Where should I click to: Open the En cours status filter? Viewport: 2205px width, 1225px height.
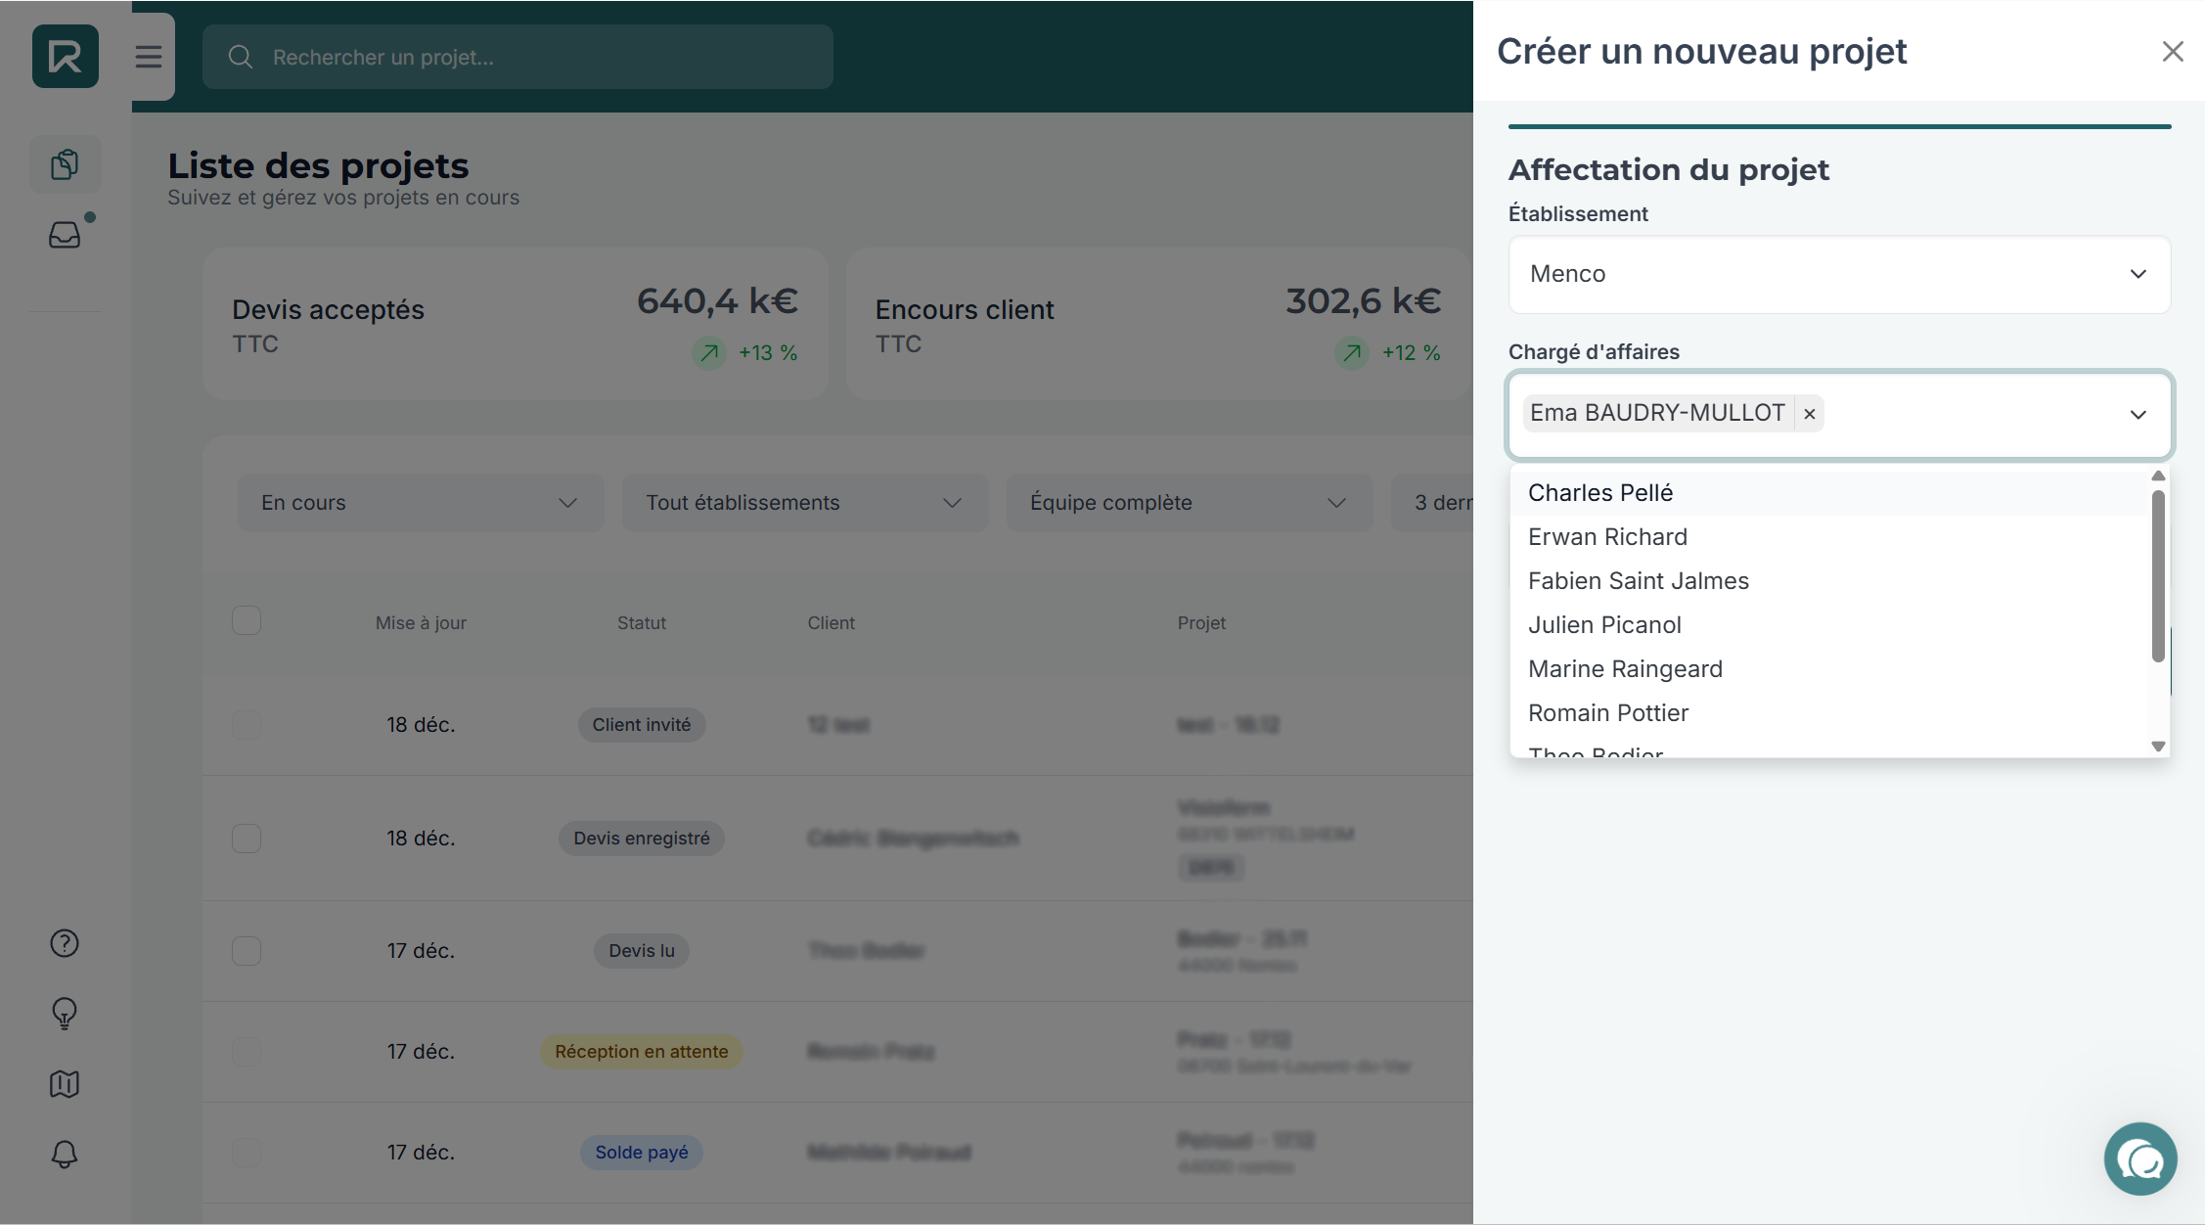click(420, 503)
